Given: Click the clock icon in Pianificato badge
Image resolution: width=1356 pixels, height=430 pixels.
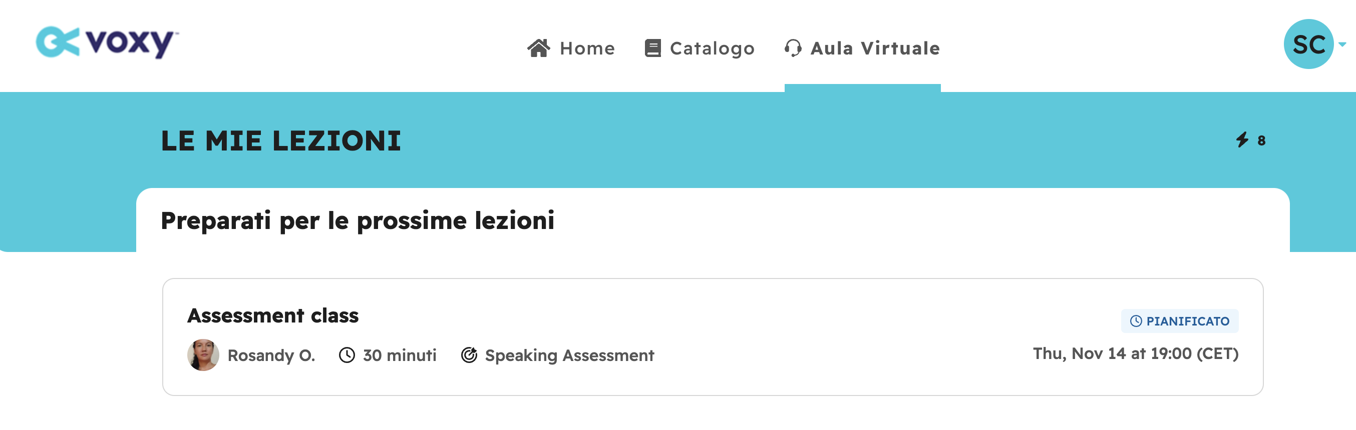Looking at the screenshot, I should pos(1136,321).
